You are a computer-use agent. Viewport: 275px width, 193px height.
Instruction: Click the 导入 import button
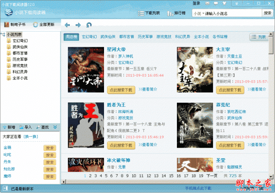(x=26, y=127)
